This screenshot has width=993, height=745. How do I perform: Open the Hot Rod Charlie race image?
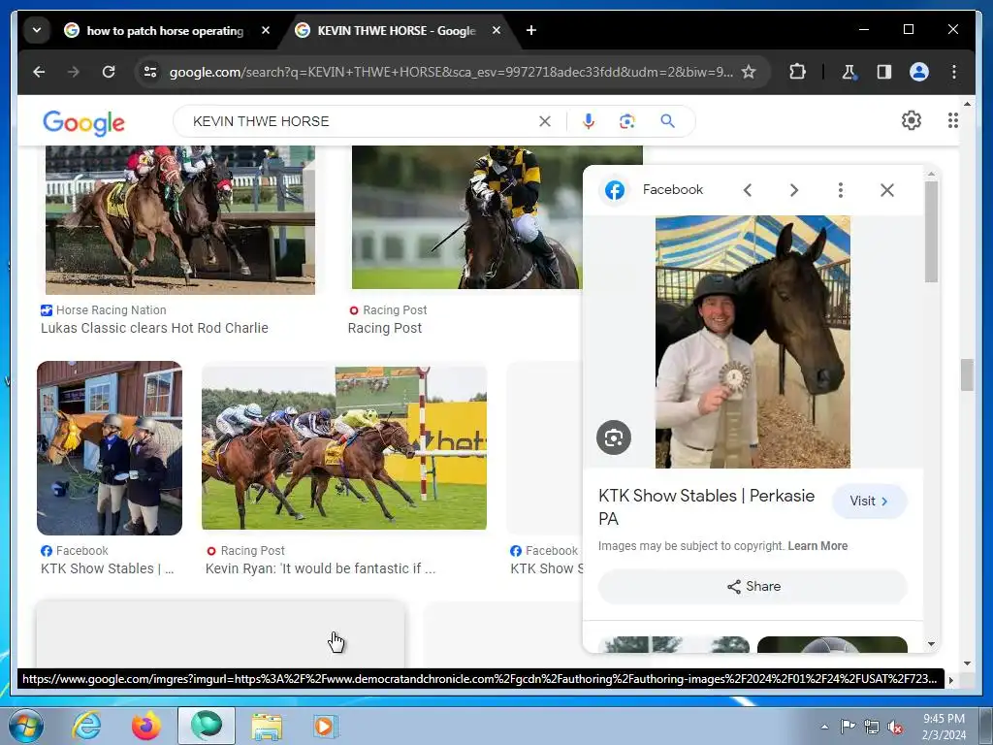[179, 220]
